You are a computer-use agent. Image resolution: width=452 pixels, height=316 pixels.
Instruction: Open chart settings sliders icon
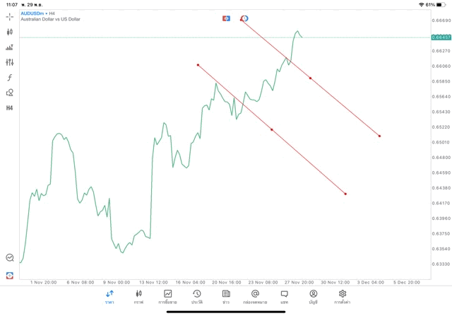point(10,62)
